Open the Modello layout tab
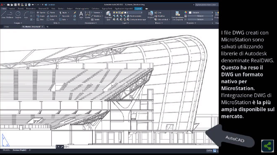Screen dimensions: 277x155 pyautogui.click(x=7, y=150)
